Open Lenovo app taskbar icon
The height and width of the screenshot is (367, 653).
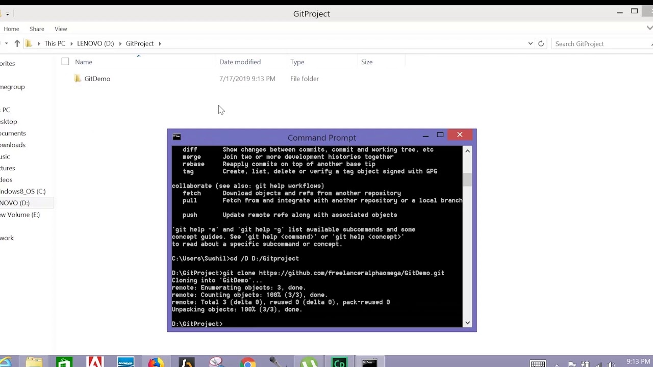point(125,362)
